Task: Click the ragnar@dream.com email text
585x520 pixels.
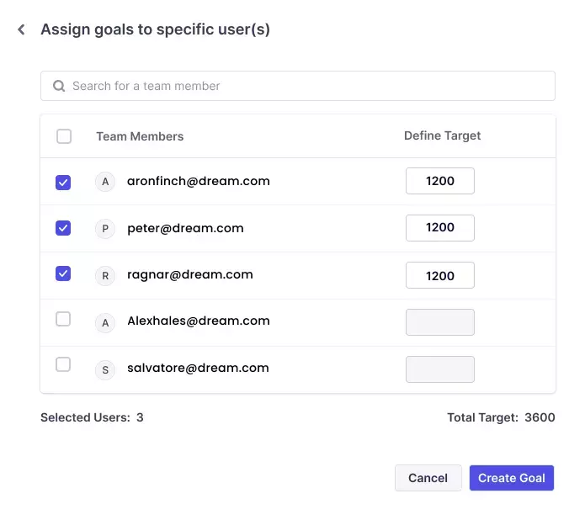Action: 190,275
